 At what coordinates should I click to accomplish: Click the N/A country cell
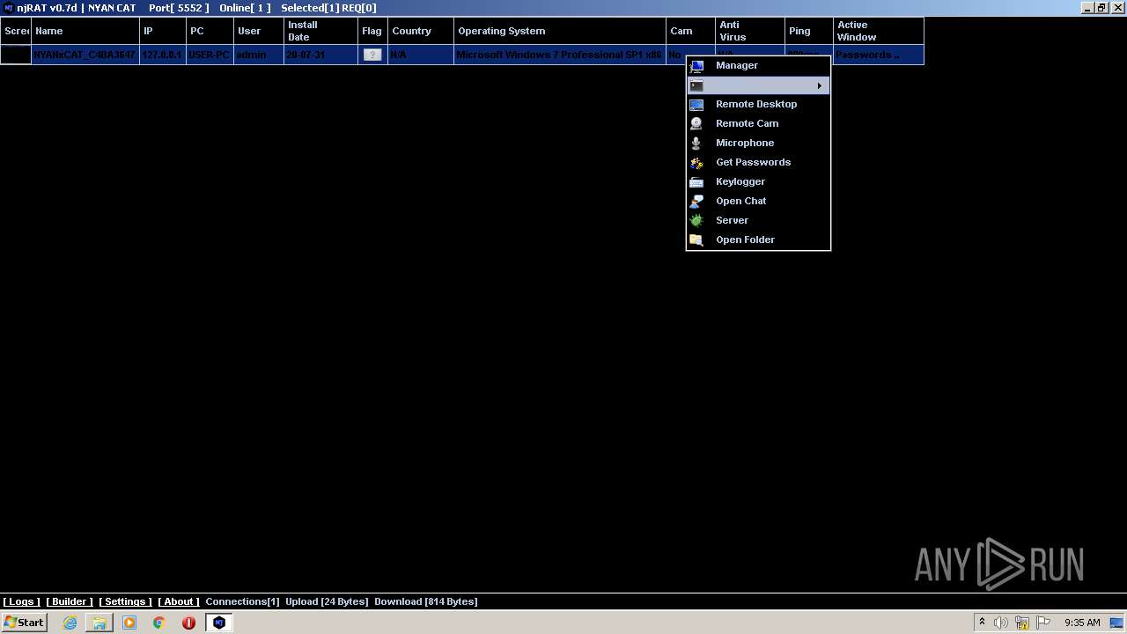click(x=421, y=55)
